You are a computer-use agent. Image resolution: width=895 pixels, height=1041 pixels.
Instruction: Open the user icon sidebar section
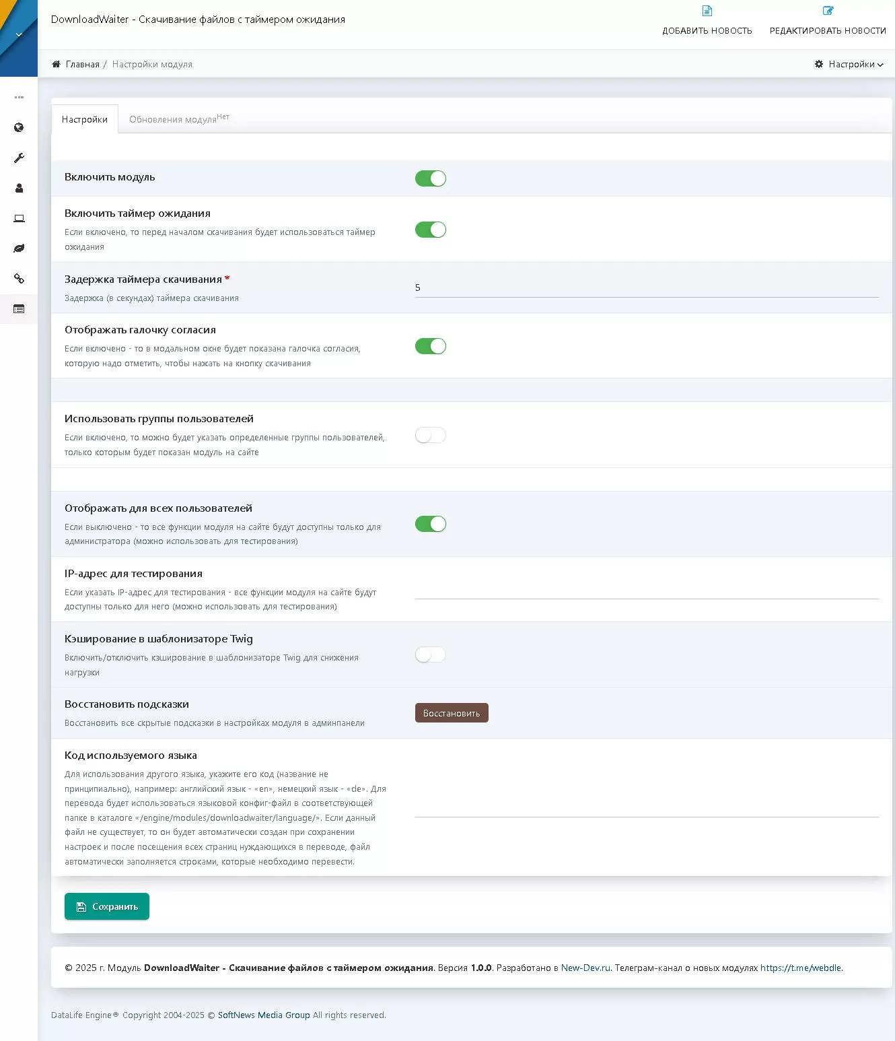19,189
